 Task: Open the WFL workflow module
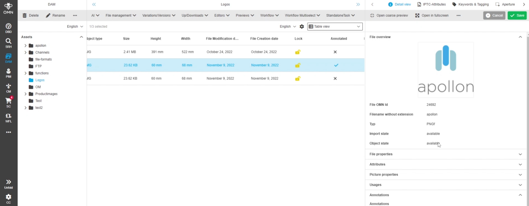(8, 118)
